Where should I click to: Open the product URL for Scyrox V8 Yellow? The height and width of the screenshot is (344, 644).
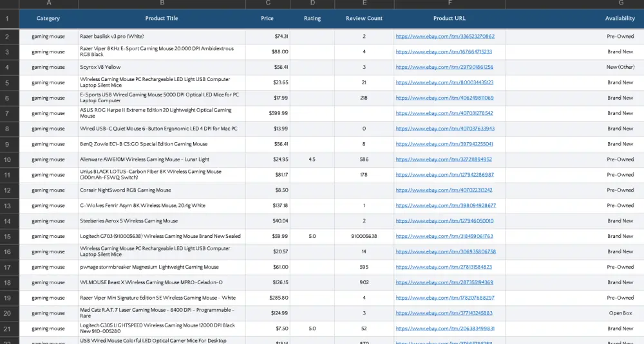[x=444, y=68]
